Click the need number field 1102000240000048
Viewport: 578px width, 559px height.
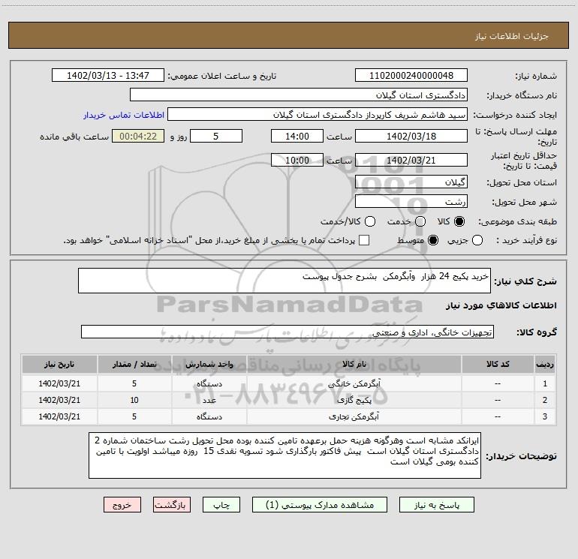point(411,76)
